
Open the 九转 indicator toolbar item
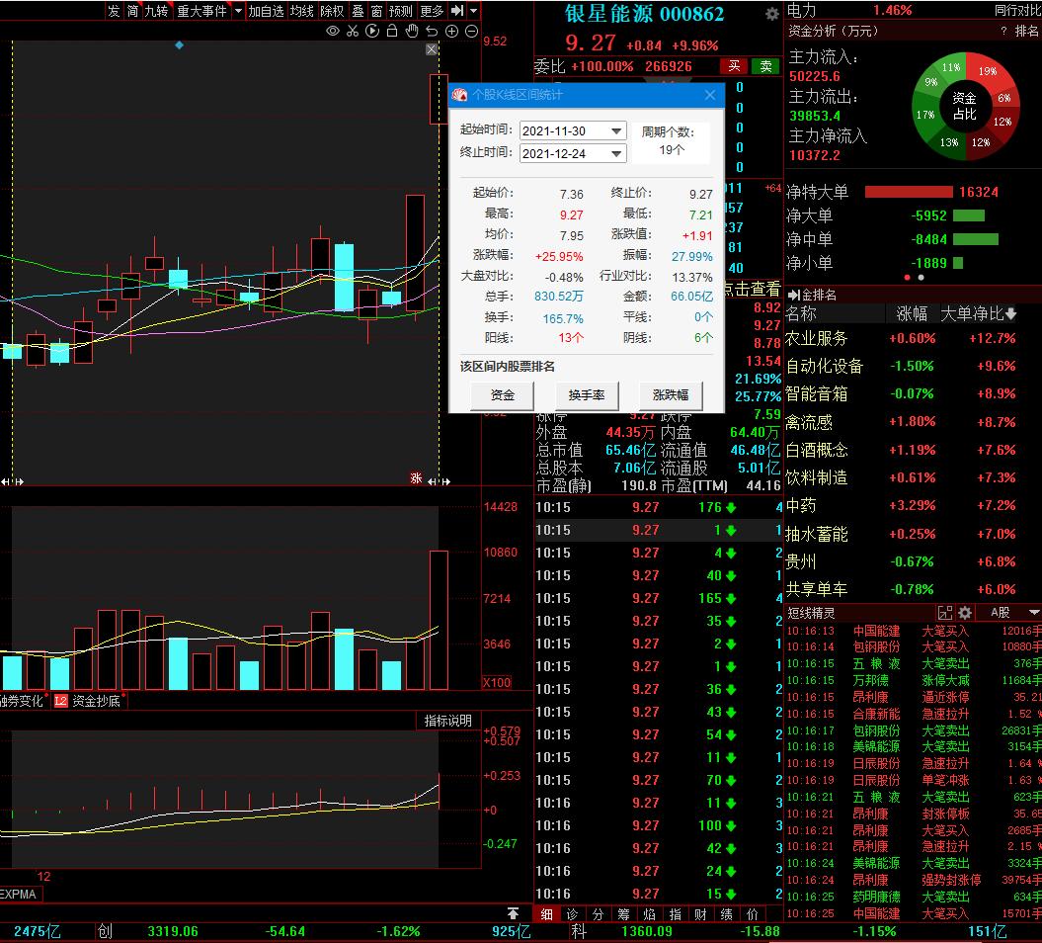point(157,11)
